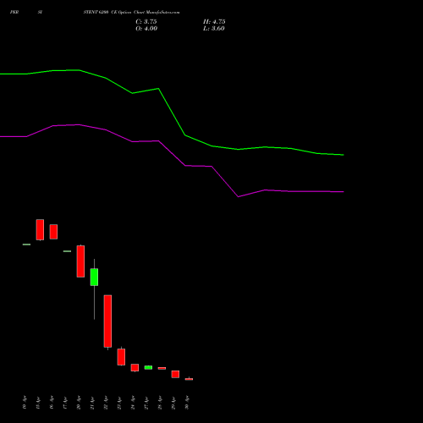Select the red candle above 29 Apr
This screenshot has height=423, width=423.
(175, 374)
